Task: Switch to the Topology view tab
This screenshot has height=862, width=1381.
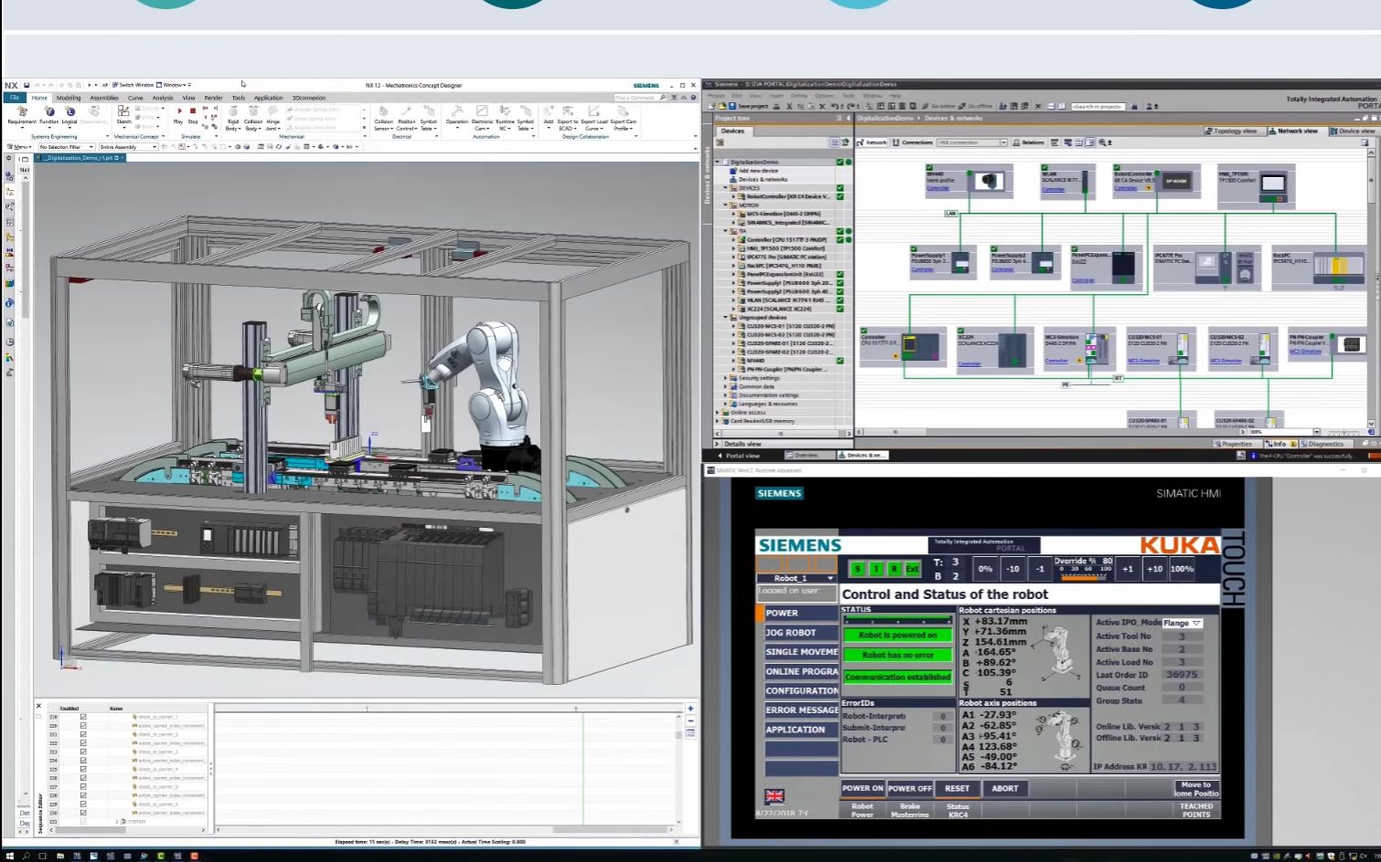Action: (x=1230, y=131)
